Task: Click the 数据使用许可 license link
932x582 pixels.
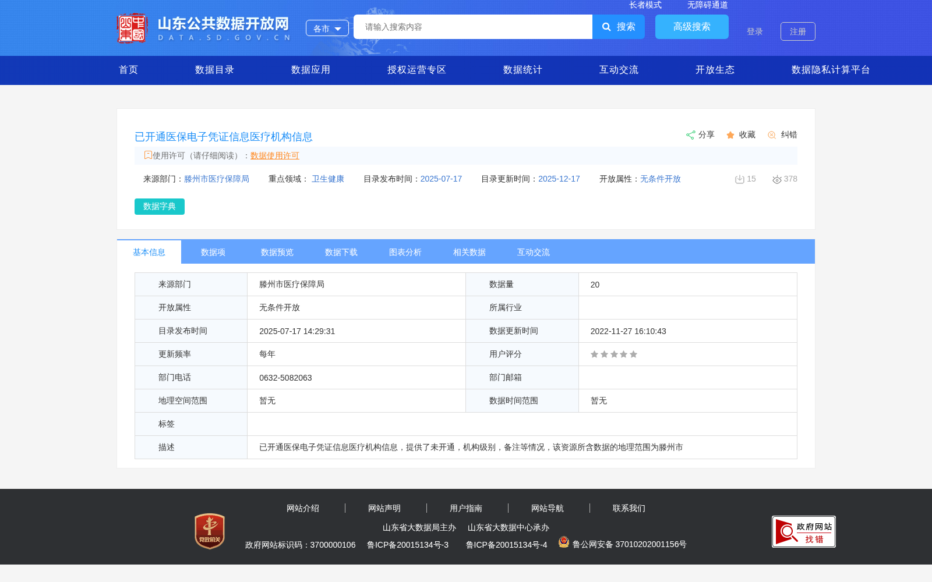Action: 275,155
